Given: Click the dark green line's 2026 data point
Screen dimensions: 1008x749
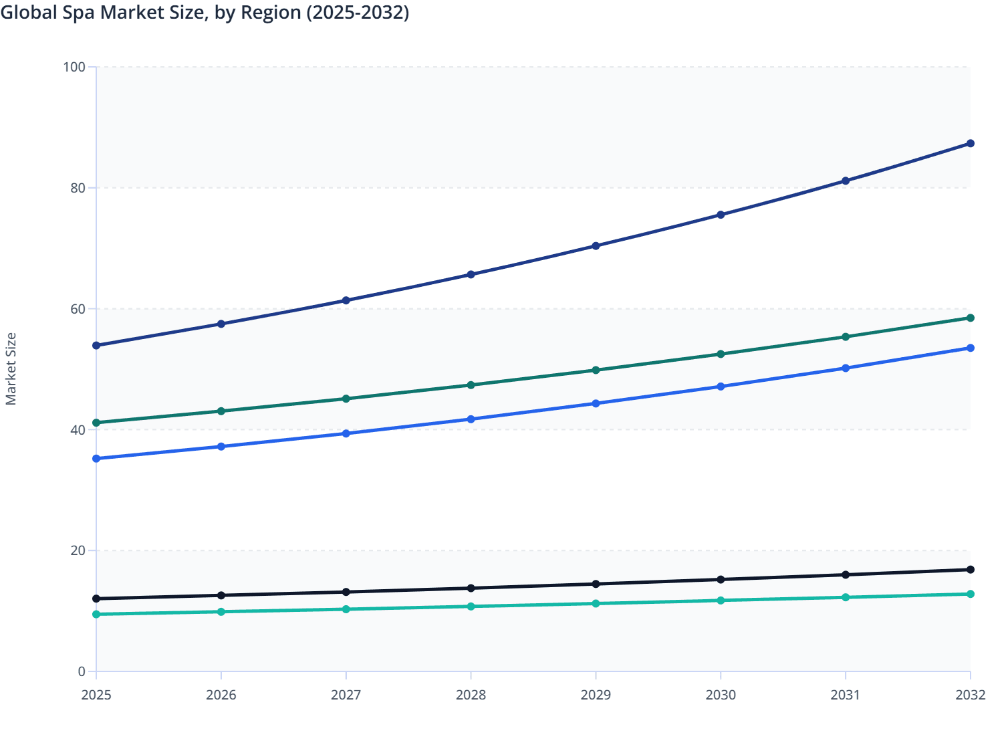Looking at the screenshot, I should click(x=221, y=411).
